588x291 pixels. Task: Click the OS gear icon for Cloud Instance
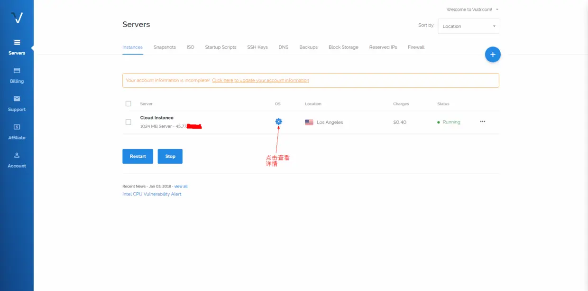point(278,122)
